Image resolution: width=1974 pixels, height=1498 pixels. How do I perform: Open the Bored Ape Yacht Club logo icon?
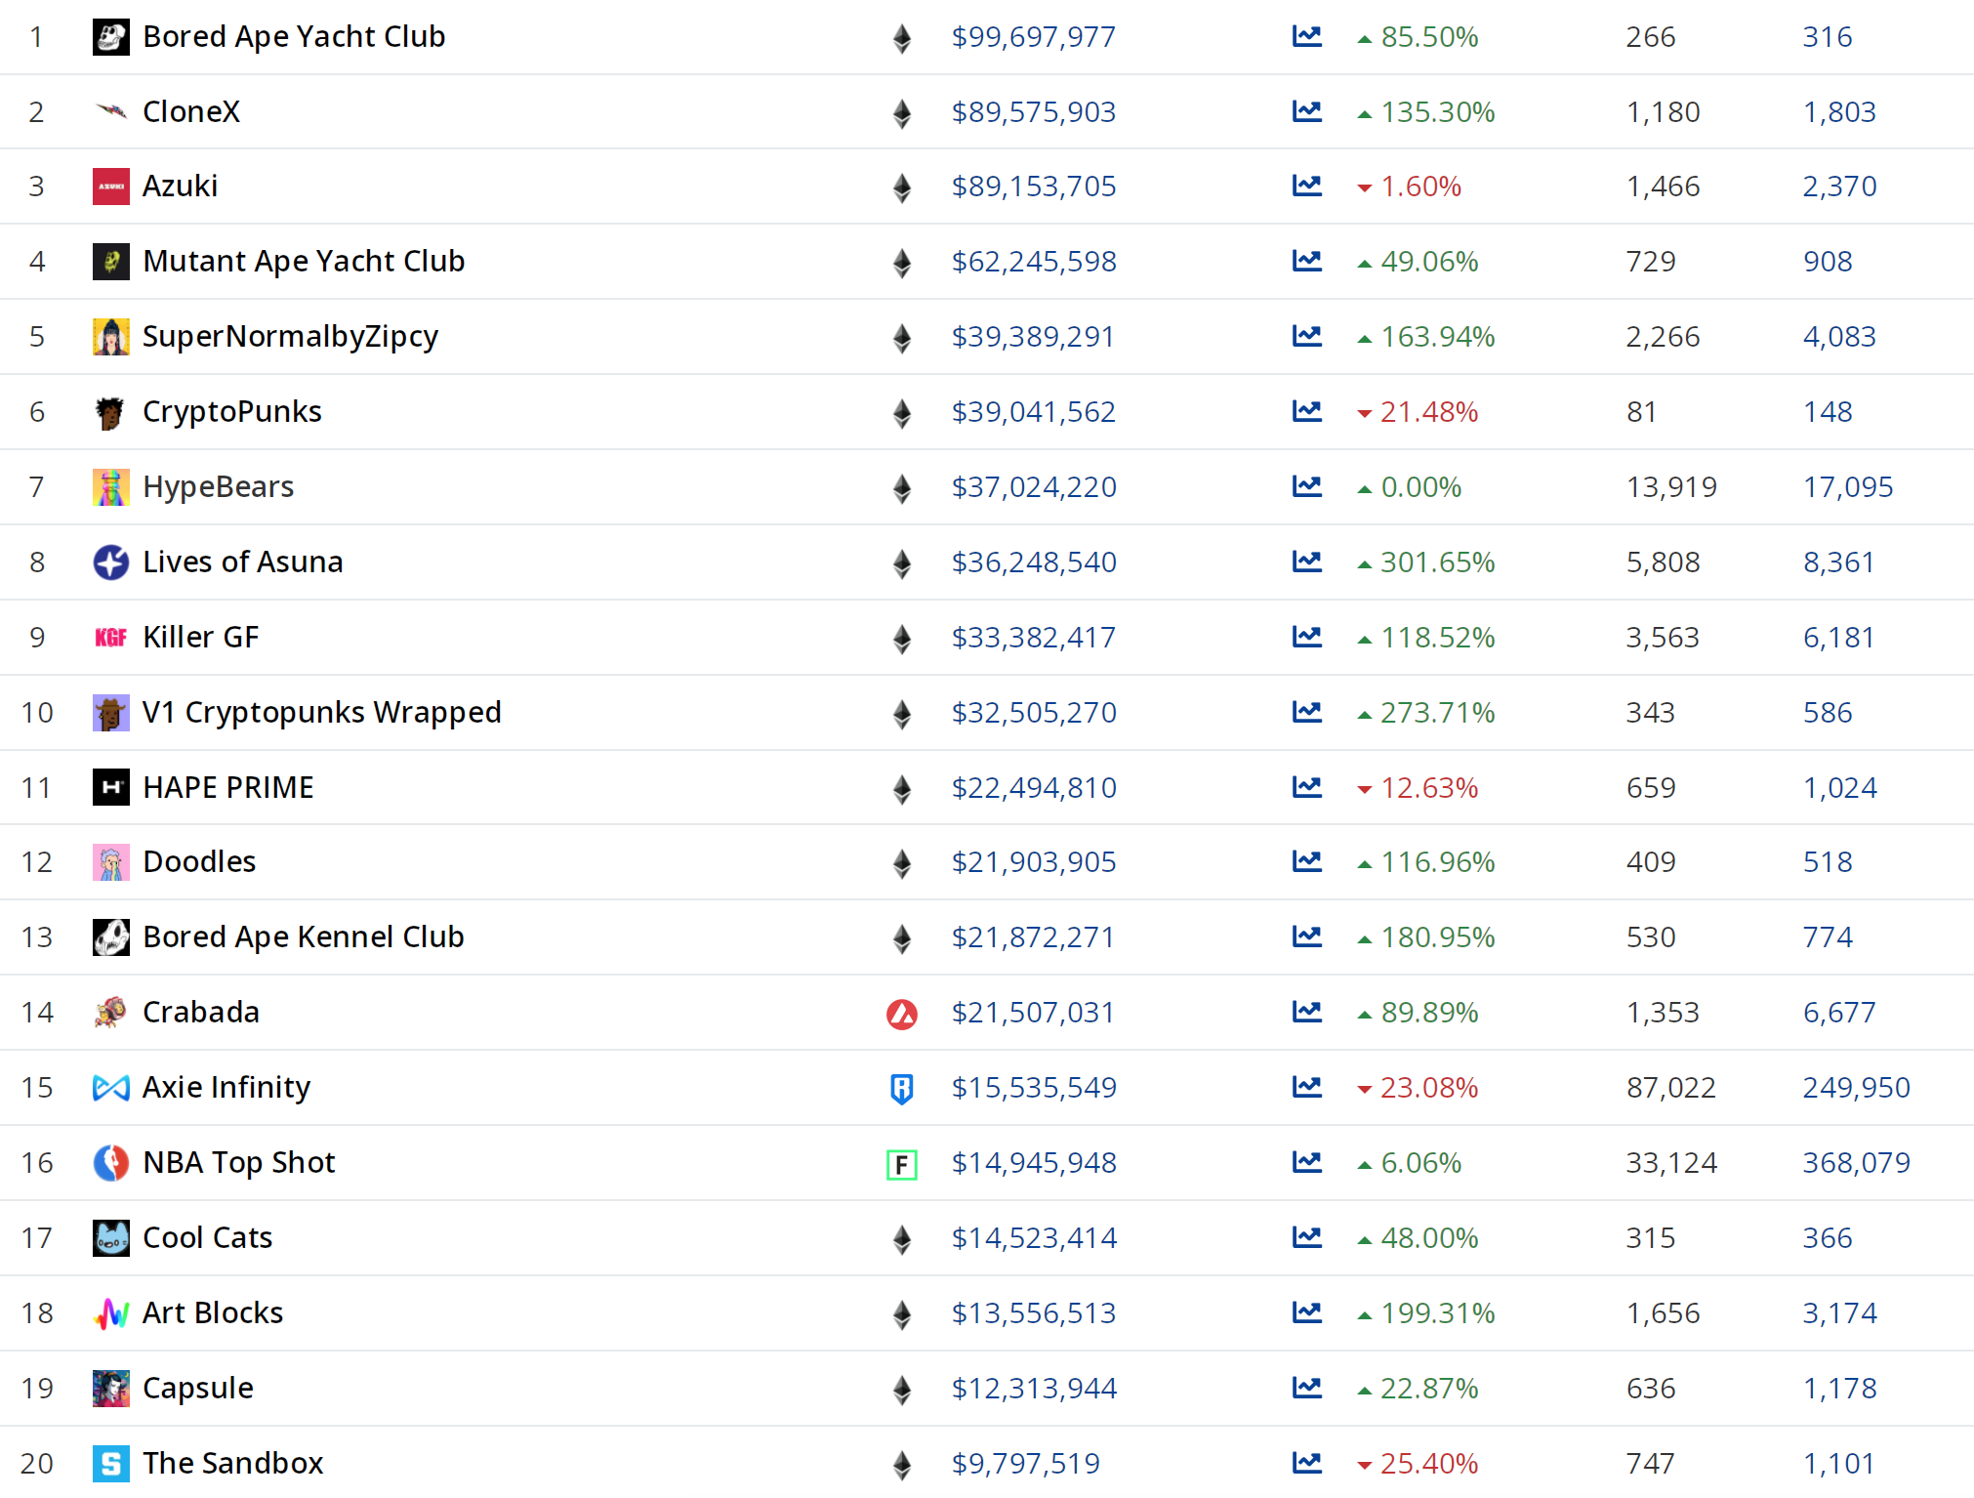110,37
